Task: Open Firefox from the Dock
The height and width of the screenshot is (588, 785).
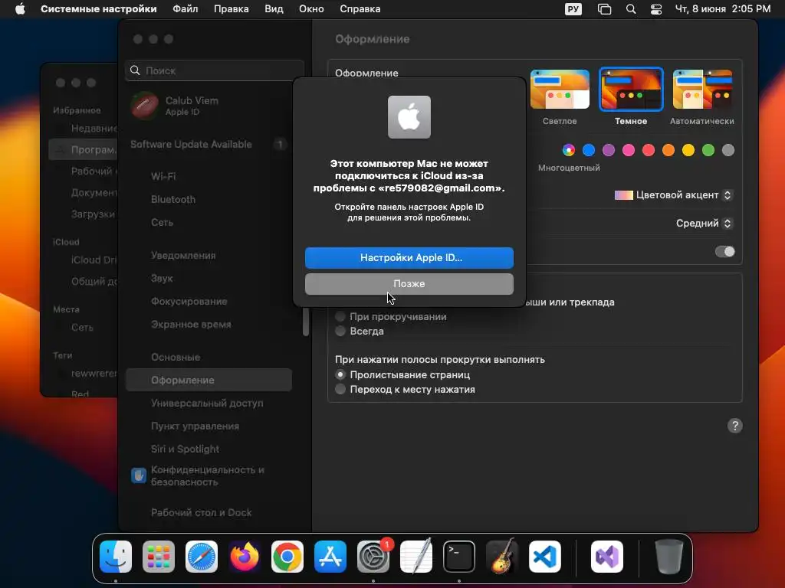Action: pyautogui.click(x=245, y=557)
